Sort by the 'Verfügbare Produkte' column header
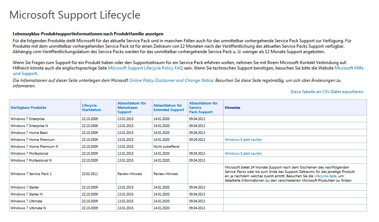The image size is (379, 222). (x=28, y=108)
